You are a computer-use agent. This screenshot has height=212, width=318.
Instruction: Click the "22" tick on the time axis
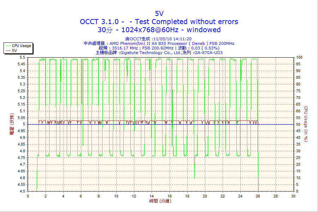coord(223,196)
